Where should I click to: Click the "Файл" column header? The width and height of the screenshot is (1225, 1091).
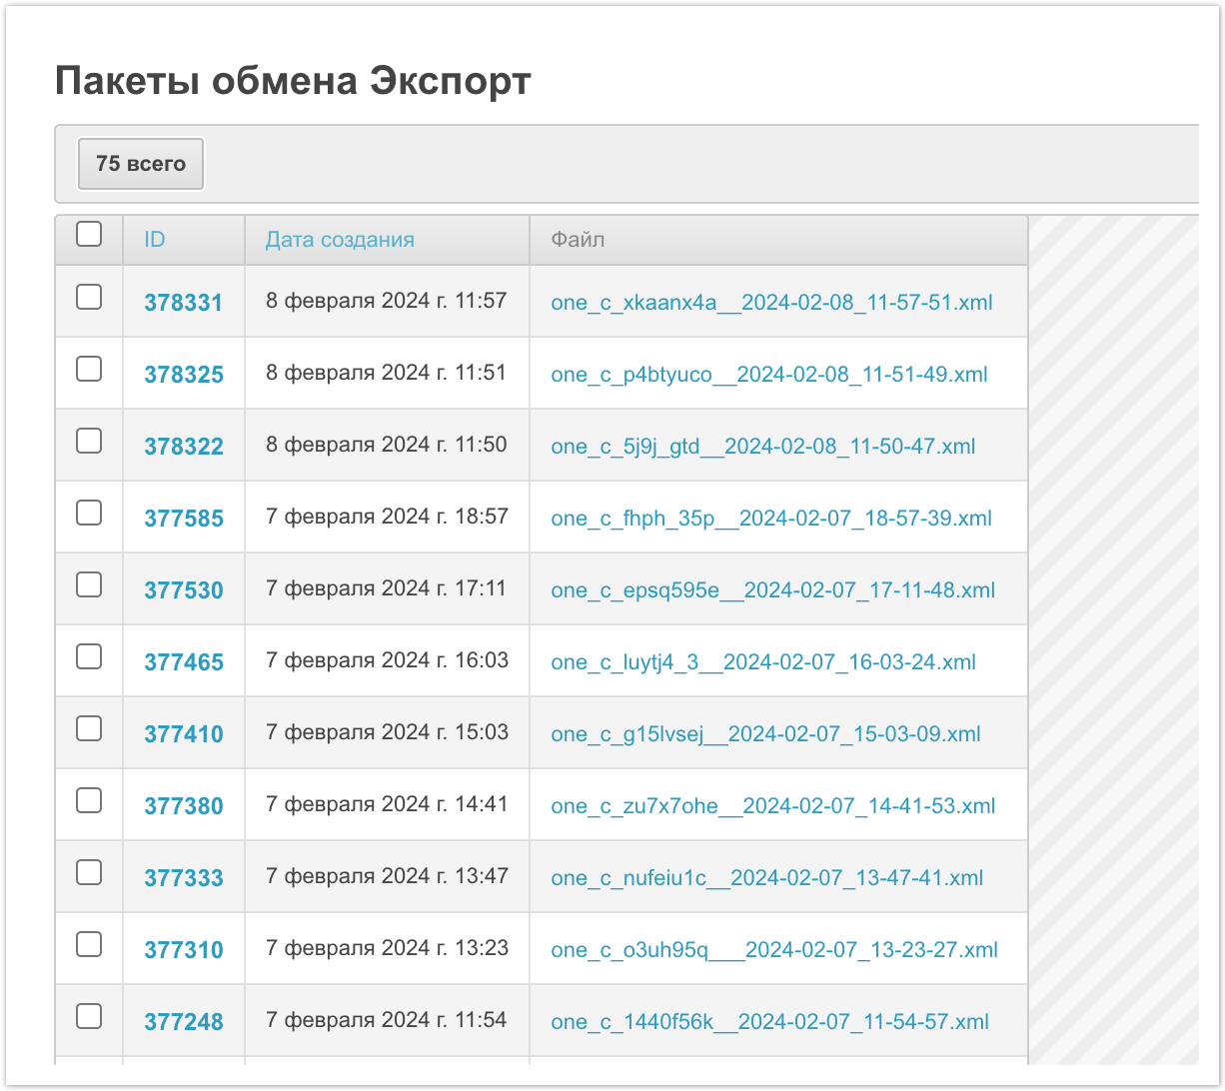pos(578,240)
